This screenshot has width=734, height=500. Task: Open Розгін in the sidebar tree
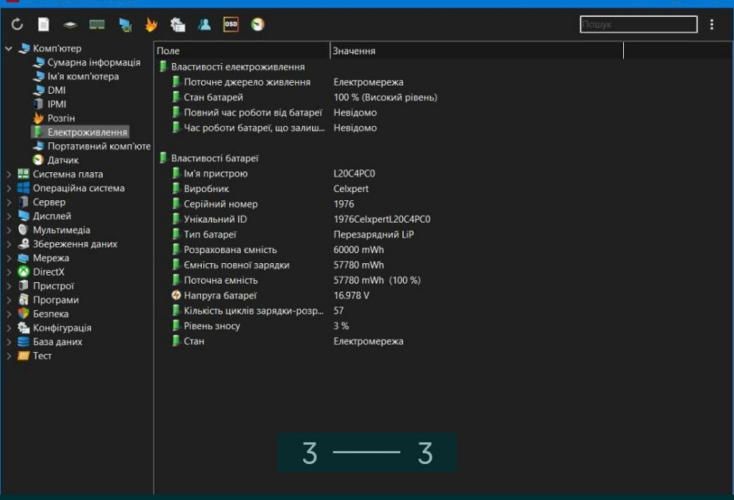tap(61, 118)
